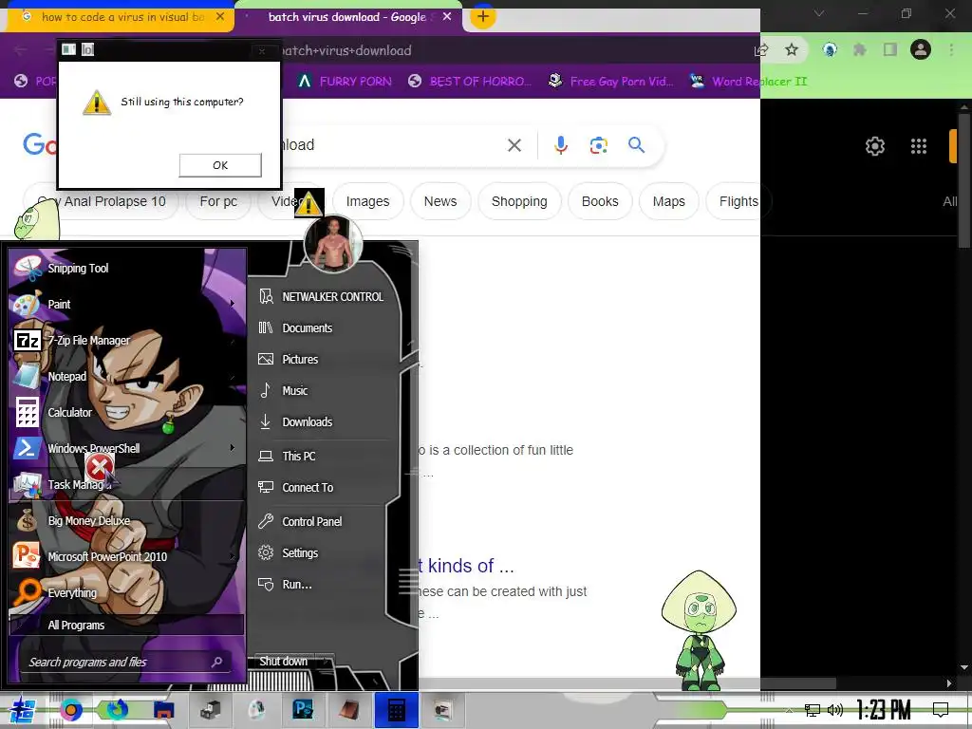Open Windows PowerShell entry
This screenshot has height=729, width=972.
[x=126, y=448]
